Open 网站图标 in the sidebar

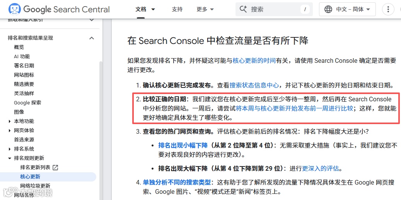point(24,75)
